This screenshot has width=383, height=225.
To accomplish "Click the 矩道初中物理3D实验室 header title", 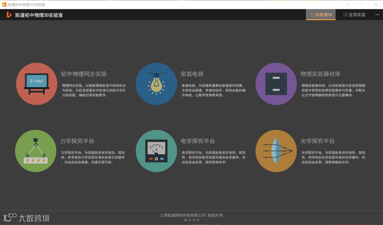I will pyautogui.click(x=39, y=15).
